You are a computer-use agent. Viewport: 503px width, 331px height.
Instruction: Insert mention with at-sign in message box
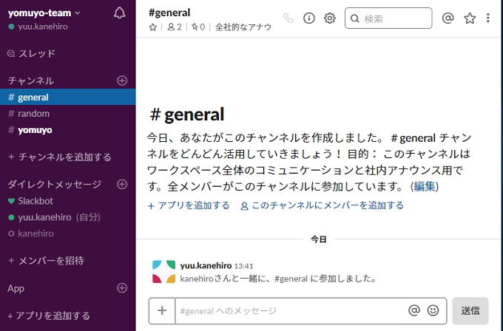click(x=414, y=310)
